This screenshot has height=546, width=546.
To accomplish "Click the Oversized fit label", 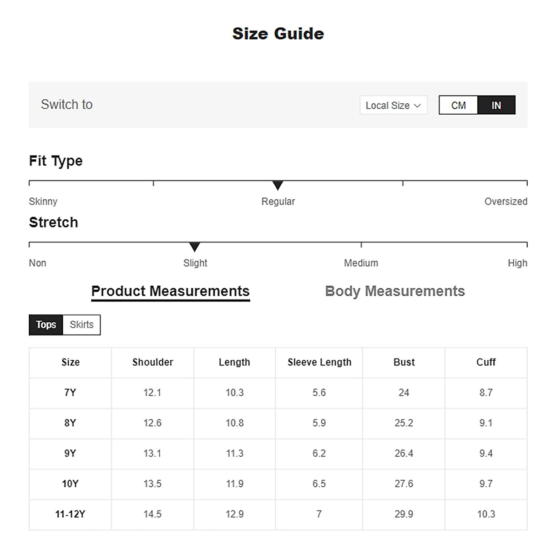I will point(506,202).
